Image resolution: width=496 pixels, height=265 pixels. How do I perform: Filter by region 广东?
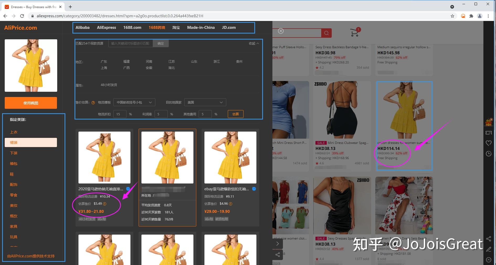pyautogui.click(x=104, y=62)
